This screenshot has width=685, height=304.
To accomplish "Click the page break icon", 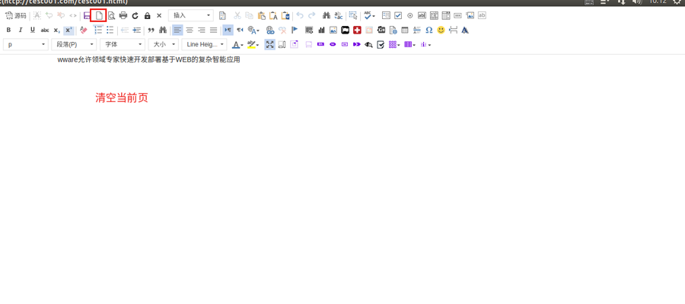I will (x=453, y=30).
